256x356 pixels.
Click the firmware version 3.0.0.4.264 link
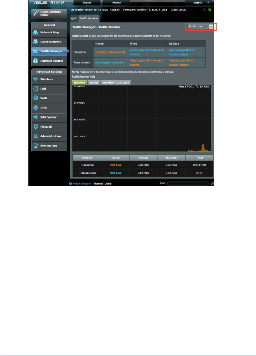(x=158, y=10)
